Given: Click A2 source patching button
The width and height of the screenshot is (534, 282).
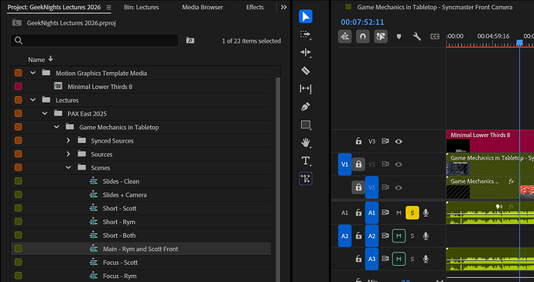Looking at the screenshot, I should coord(344,236).
